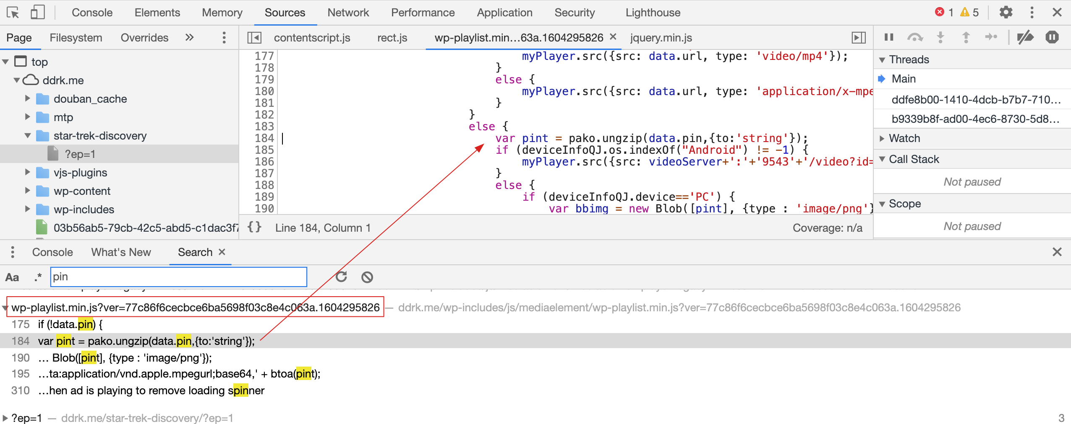This screenshot has width=1071, height=424.
Task: Pause script execution
Action: [x=889, y=38]
